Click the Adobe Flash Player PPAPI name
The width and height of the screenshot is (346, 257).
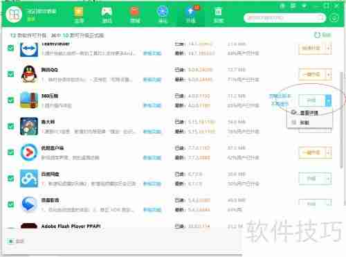(71, 226)
